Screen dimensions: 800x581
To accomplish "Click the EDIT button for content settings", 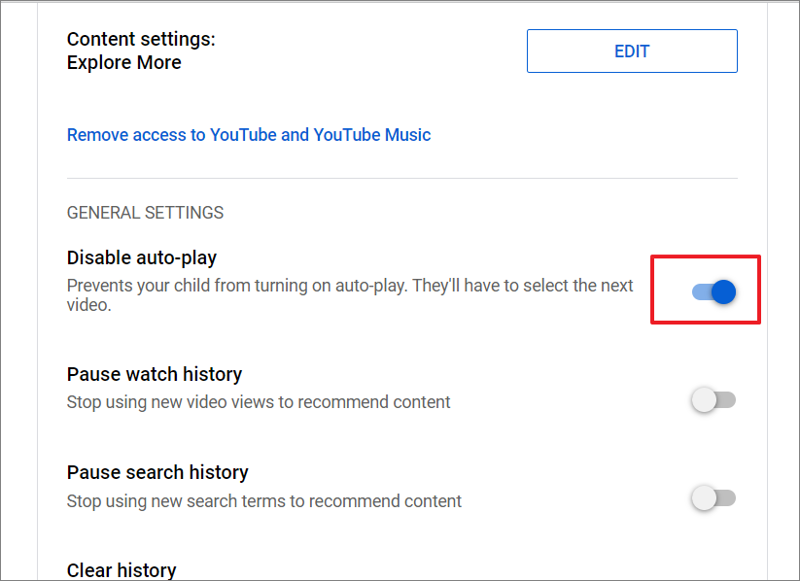I will pyautogui.click(x=632, y=51).
